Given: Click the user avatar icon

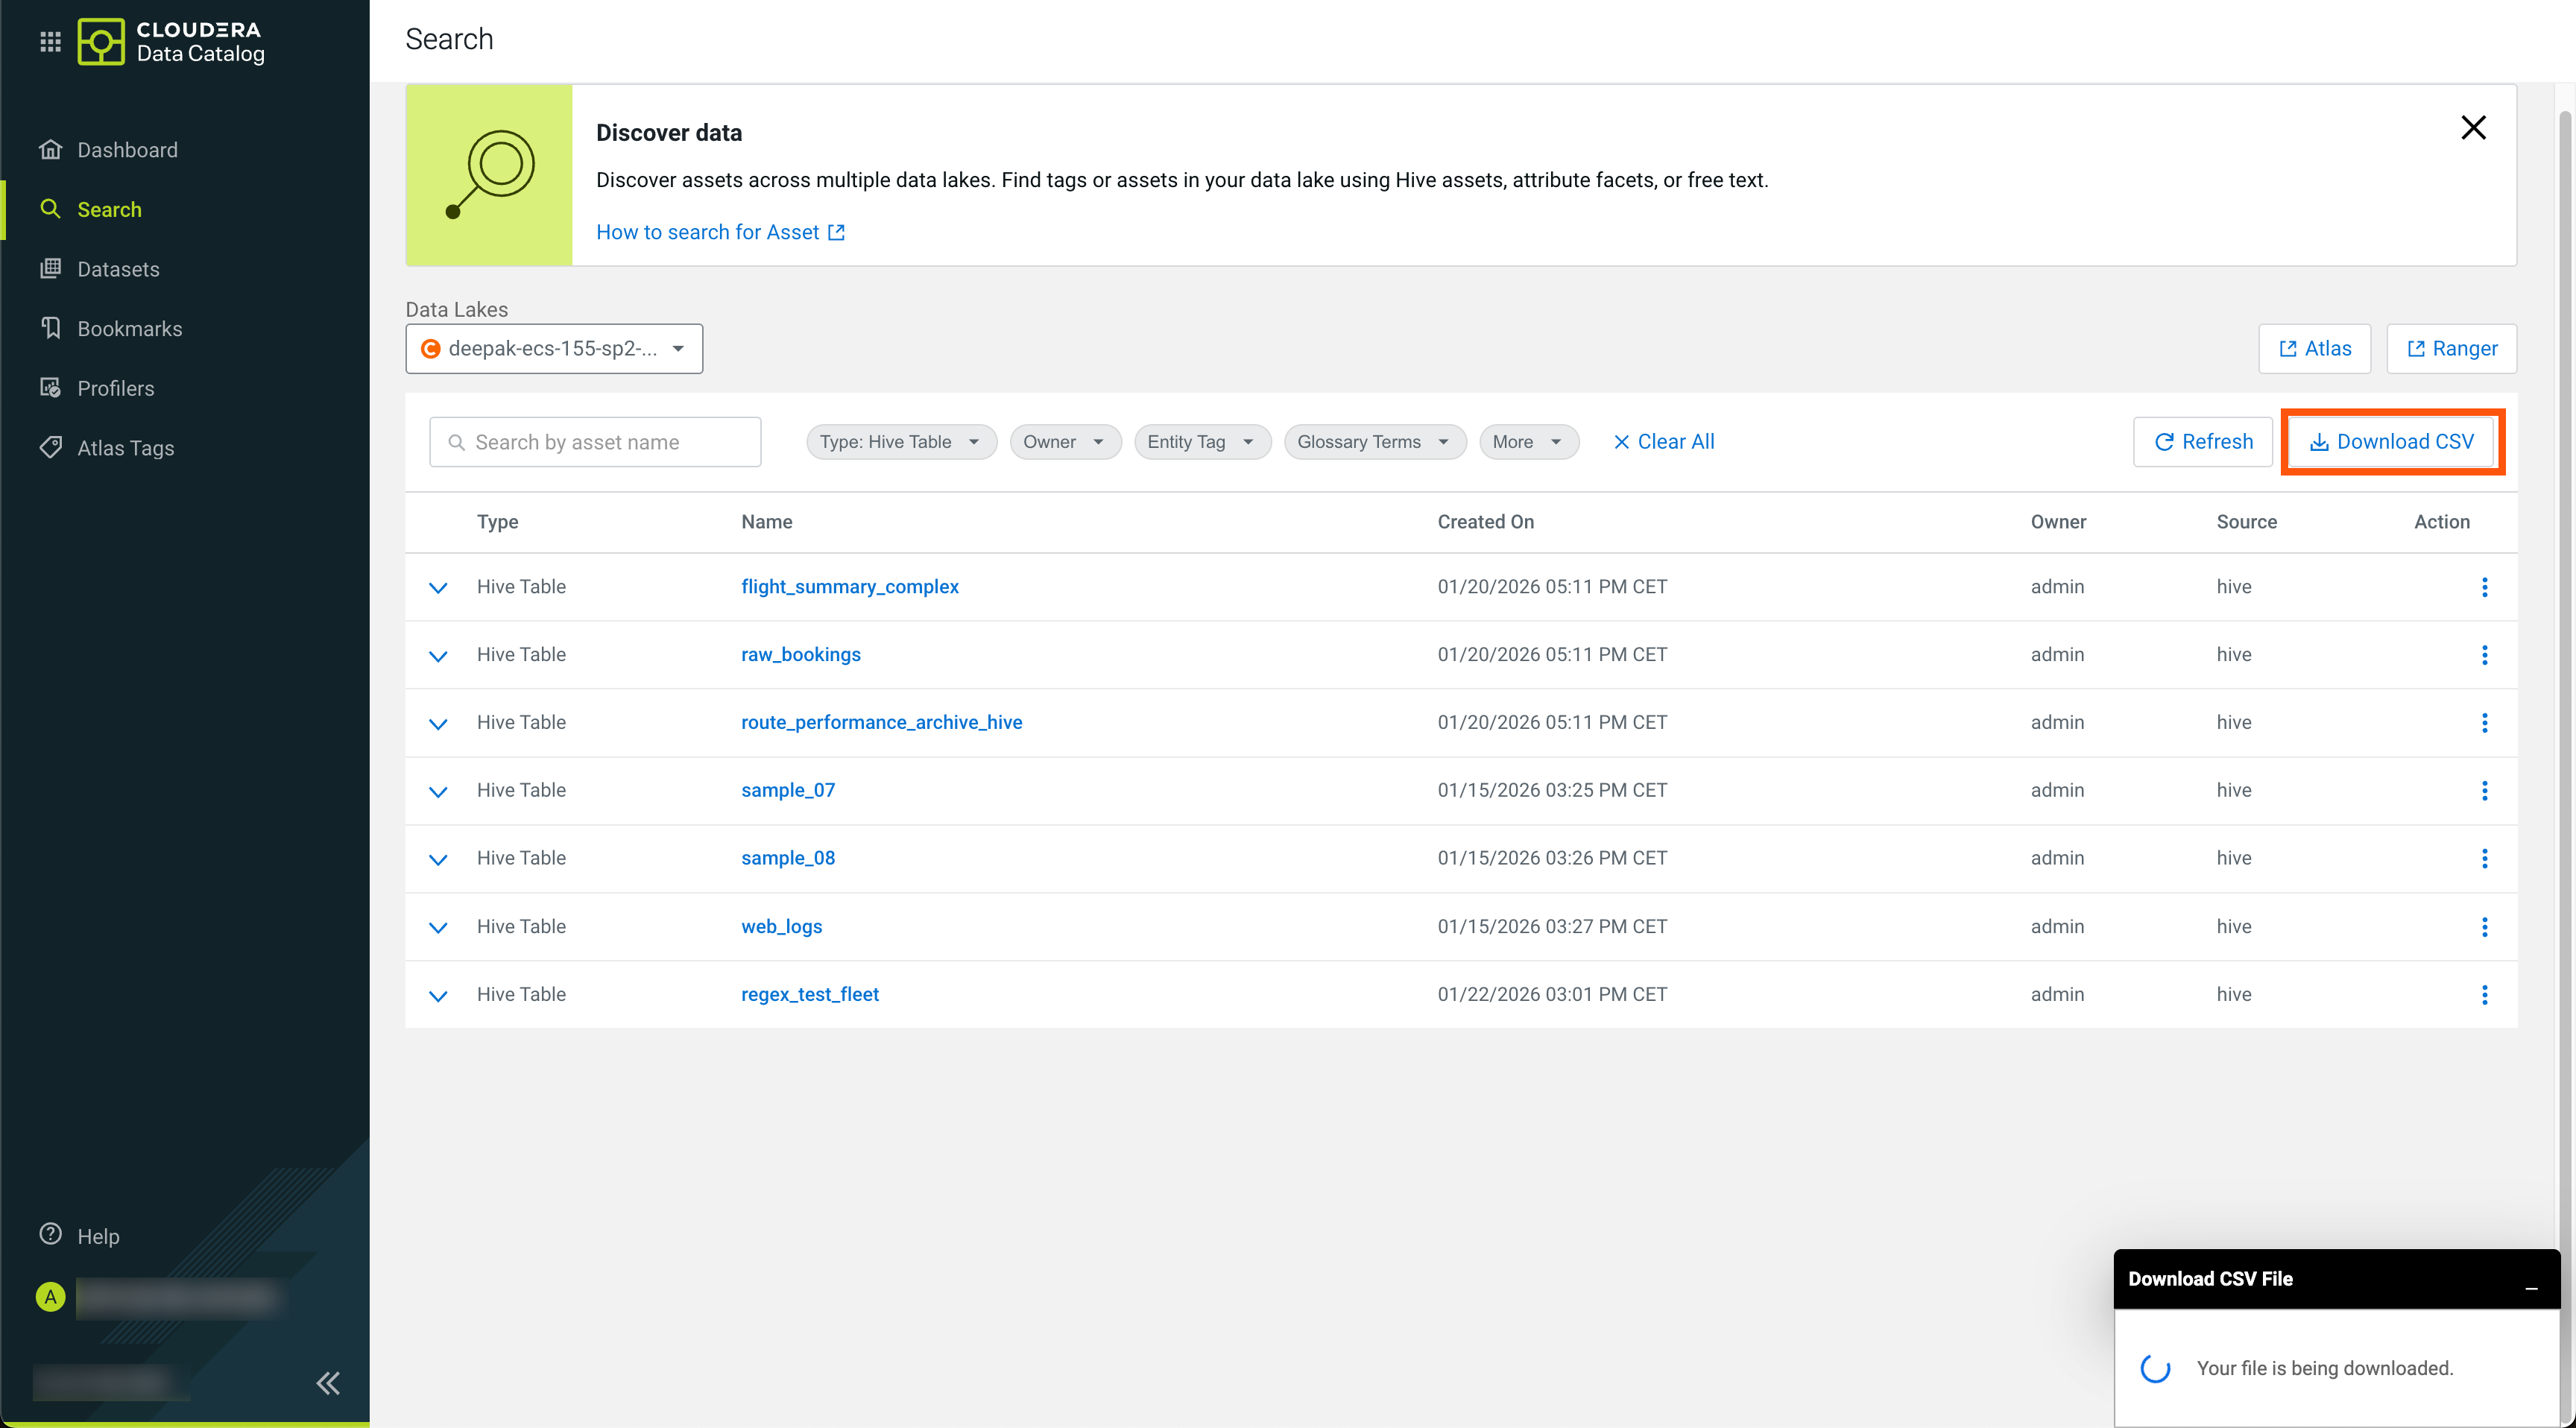Looking at the screenshot, I should [x=50, y=1297].
